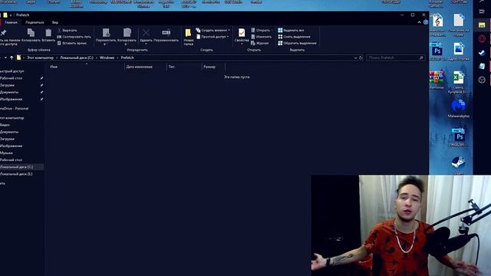Select Рабочий стол under Quick access
Viewport: 491px width, 276px height.
tap(12, 78)
